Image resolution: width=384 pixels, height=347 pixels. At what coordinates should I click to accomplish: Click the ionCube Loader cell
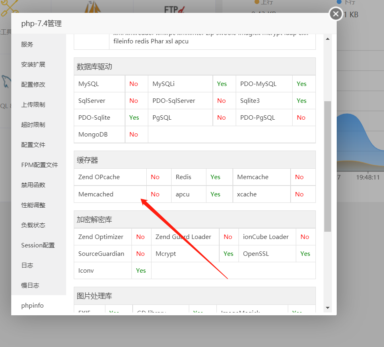267,237
